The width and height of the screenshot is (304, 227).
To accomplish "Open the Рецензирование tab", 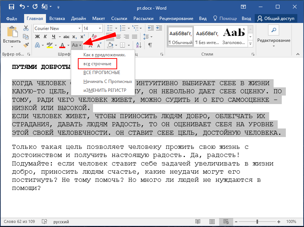I will tap(176, 19).
